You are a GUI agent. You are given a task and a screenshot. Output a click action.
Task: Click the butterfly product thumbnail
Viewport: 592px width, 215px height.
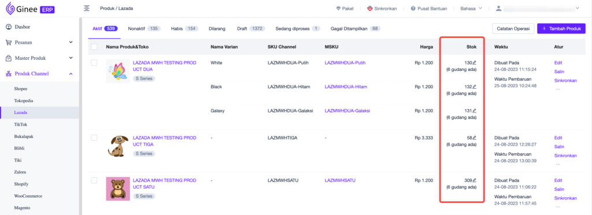click(118, 71)
